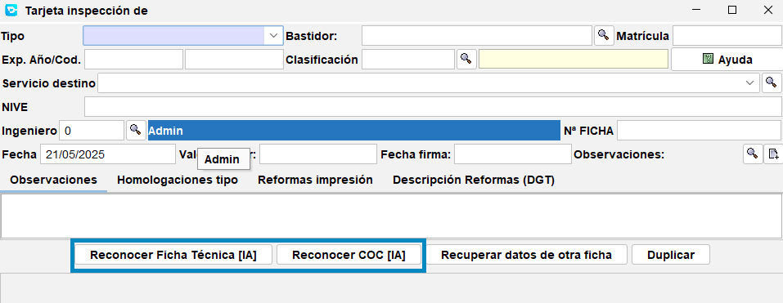This screenshot has height=303, width=783.
Task: Click the search icon next to Bastidor
Action: (604, 35)
